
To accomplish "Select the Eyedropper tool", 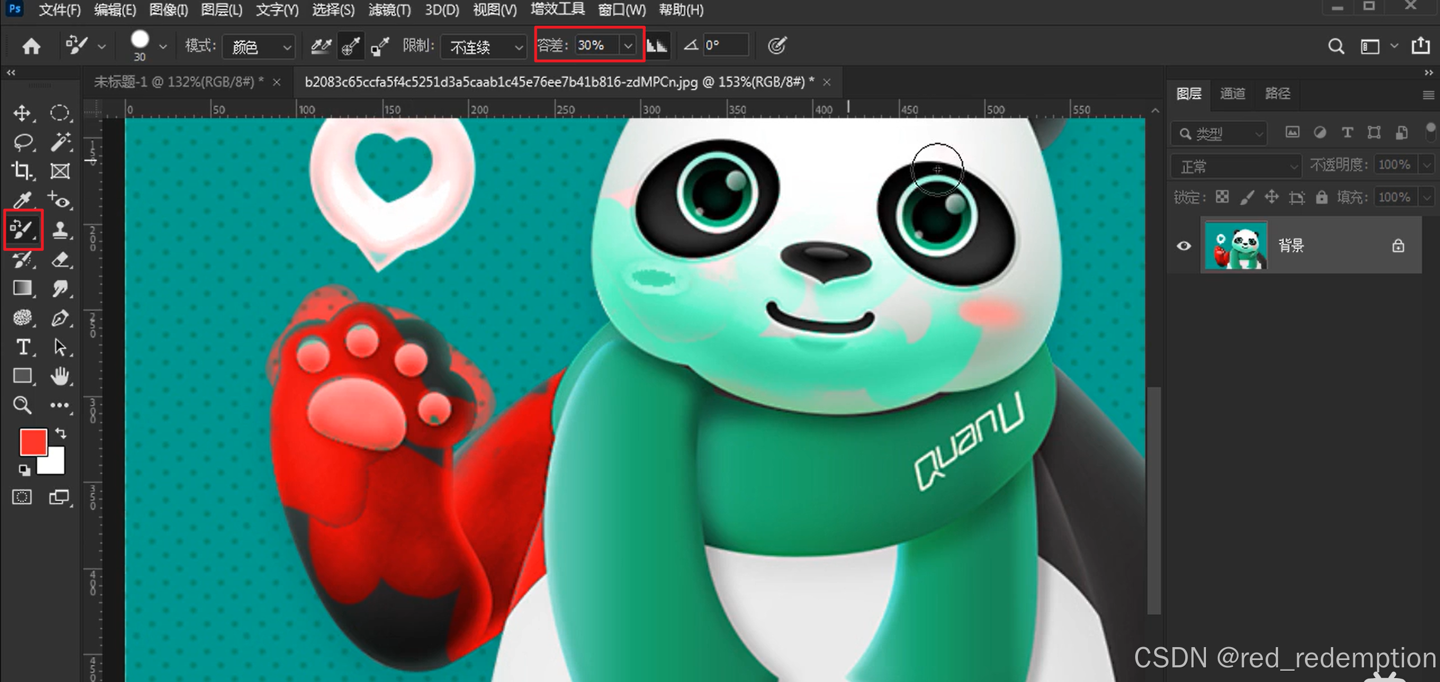I will coord(22,200).
